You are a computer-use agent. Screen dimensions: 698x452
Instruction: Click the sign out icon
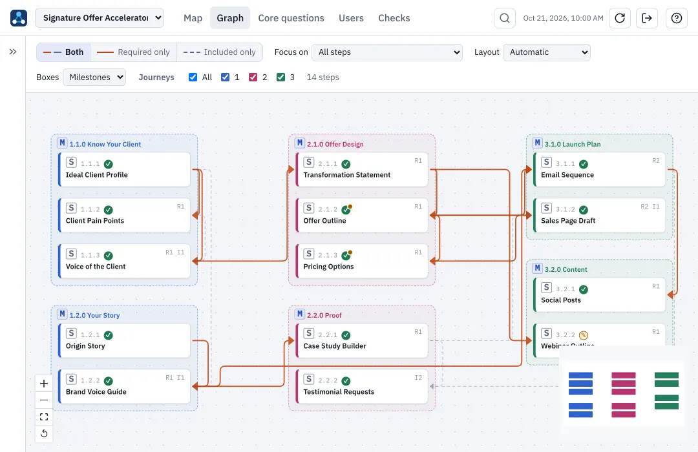647,18
